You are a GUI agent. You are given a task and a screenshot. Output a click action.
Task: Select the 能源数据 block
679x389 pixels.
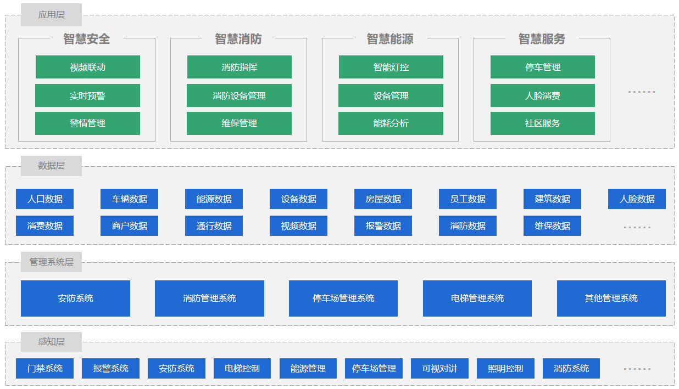click(x=214, y=199)
